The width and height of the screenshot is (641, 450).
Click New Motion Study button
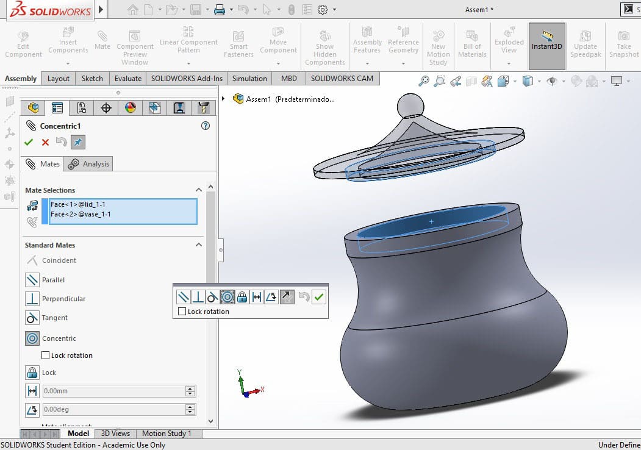coord(438,48)
